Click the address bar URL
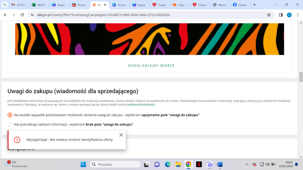The height and width of the screenshot is (170, 303). 103,15
